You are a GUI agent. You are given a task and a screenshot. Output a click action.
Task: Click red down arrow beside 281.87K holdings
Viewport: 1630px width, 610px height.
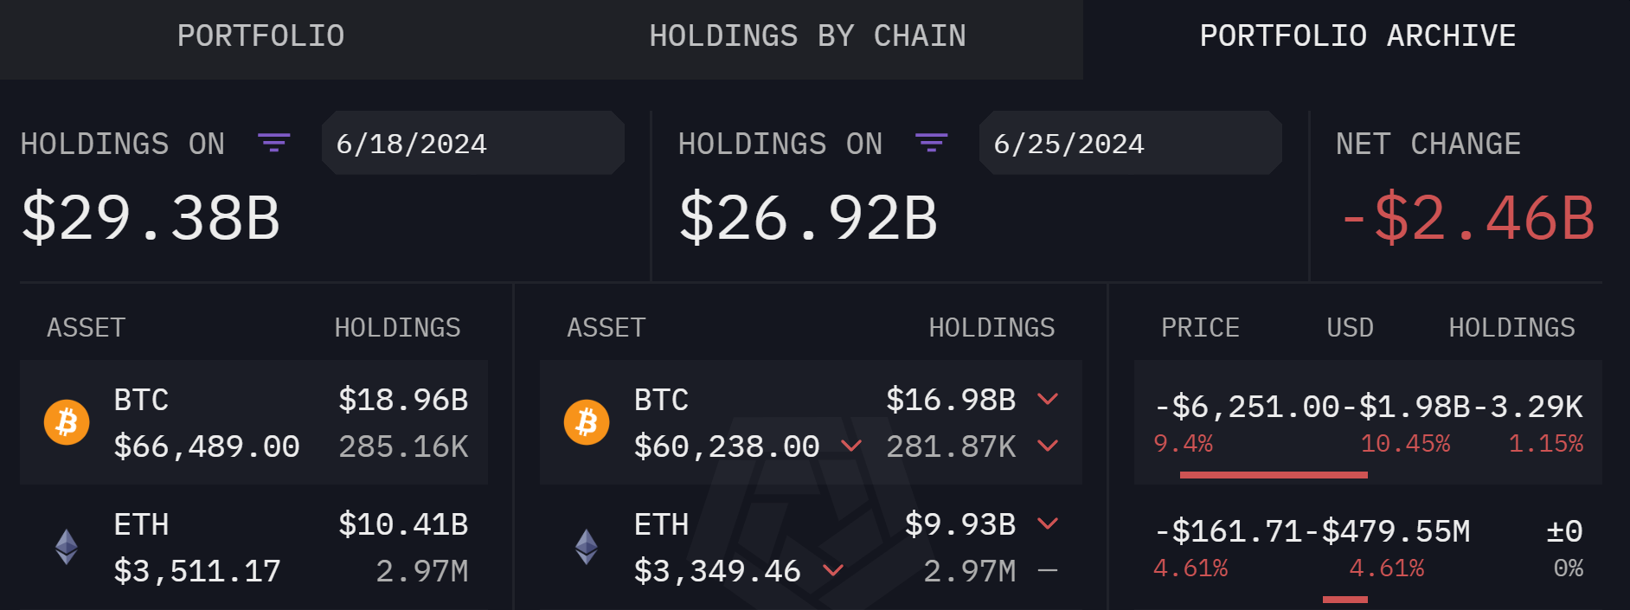(1048, 446)
